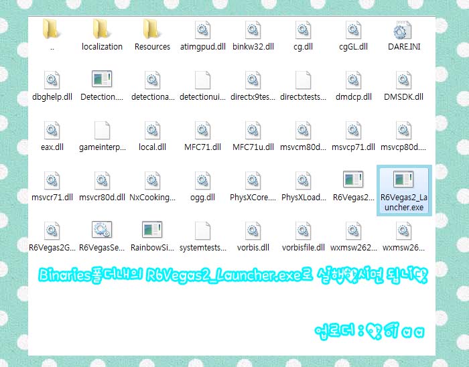The height and width of the screenshot is (367, 469).
Task: Select the wxmsw262... dll icon
Action: coord(354,231)
